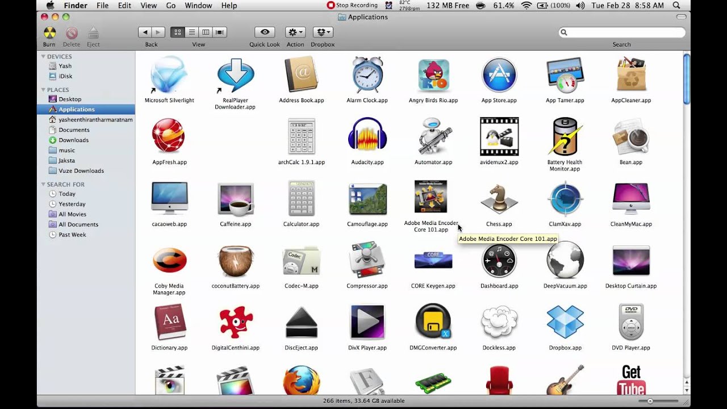Collapse the SEARCH FOR sidebar section
The height and width of the screenshot is (409, 727).
coord(43,185)
